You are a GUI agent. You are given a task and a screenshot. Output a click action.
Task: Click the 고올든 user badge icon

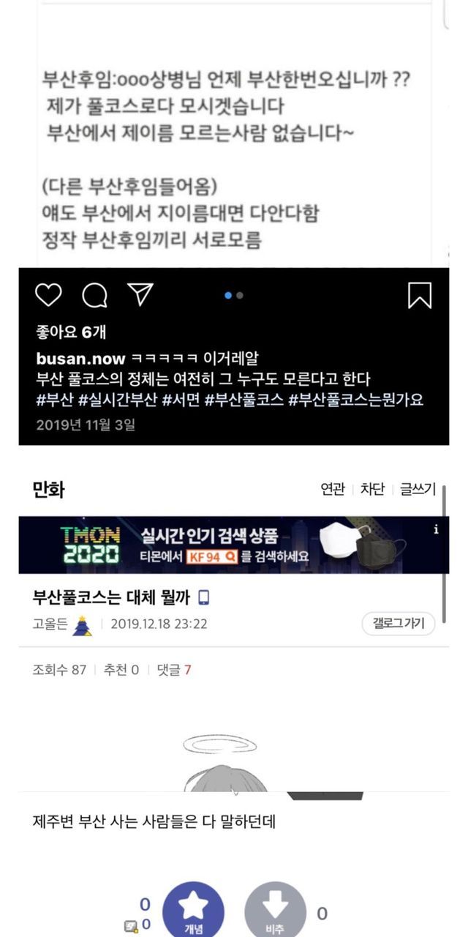coord(83,626)
